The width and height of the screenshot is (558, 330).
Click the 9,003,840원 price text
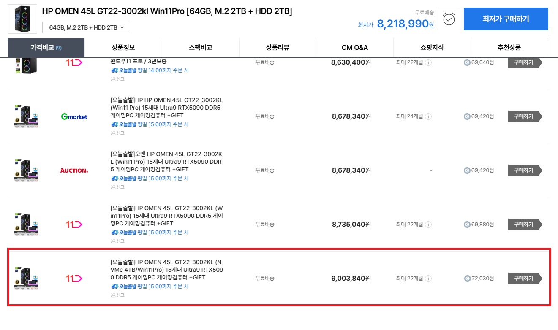point(351,279)
